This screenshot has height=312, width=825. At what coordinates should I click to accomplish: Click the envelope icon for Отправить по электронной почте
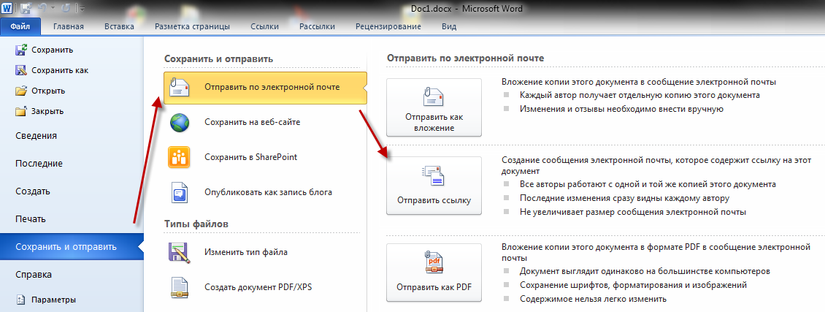click(x=180, y=88)
